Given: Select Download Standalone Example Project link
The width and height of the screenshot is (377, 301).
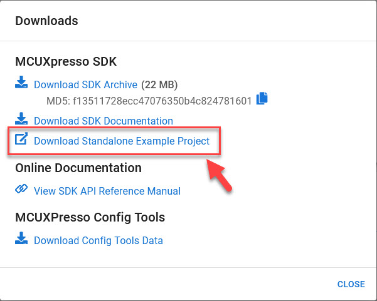Looking at the screenshot, I should tap(122, 141).
